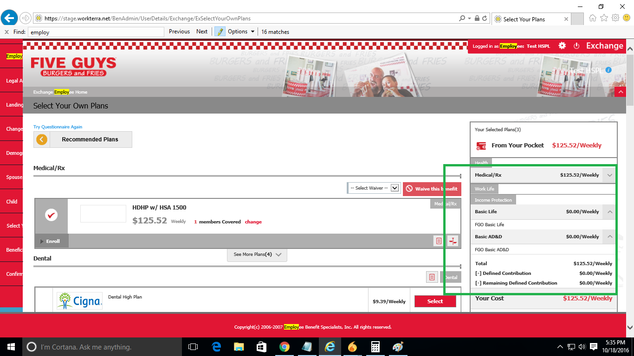
Task: Open the document details icon for HDHP plan
Action: pos(439,241)
